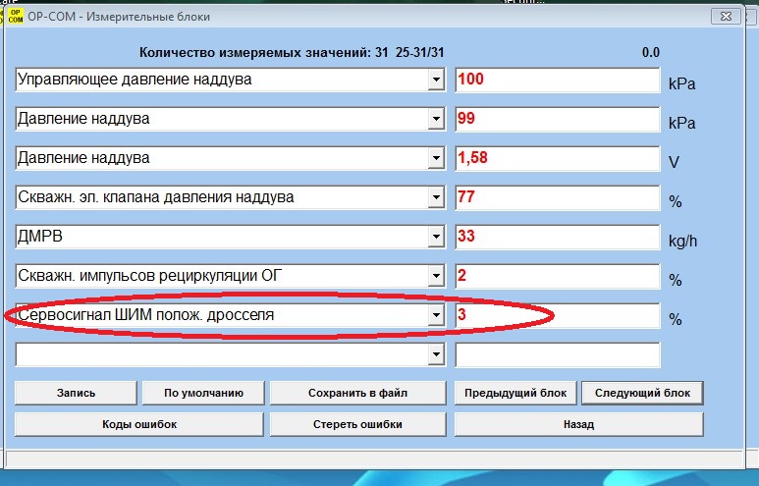Select the ДМРВ combo box text

(x=40, y=237)
